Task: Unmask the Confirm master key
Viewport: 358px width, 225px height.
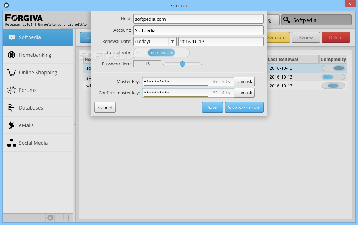Action: [244, 93]
